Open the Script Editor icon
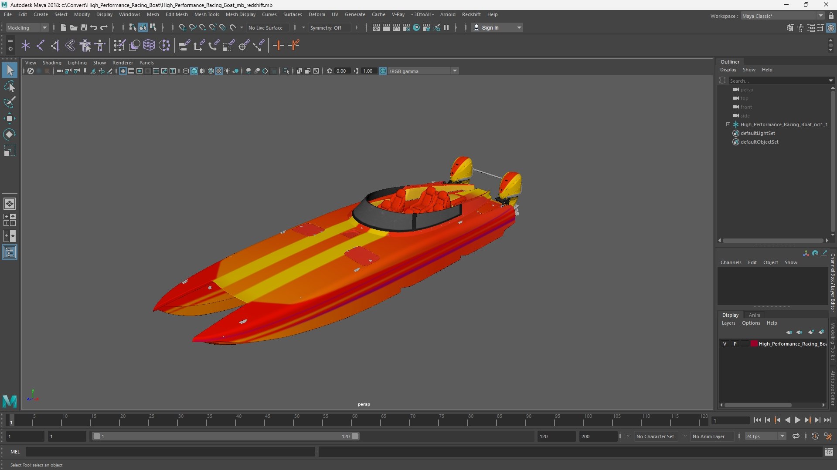Viewport: 837px width, 470px height. click(x=829, y=452)
